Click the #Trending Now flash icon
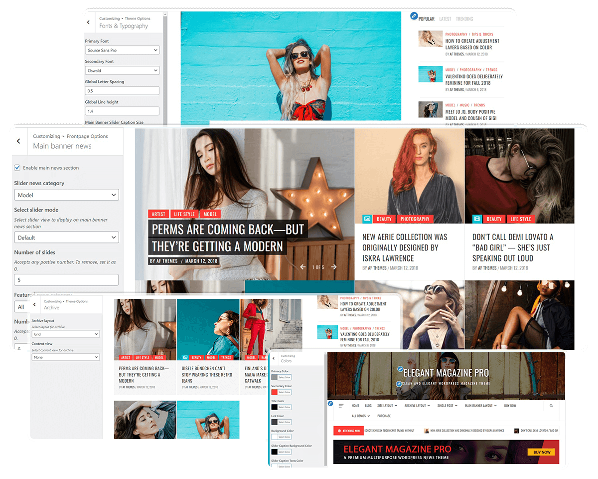The width and height of the screenshot is (598, 479). click(339, 431)
